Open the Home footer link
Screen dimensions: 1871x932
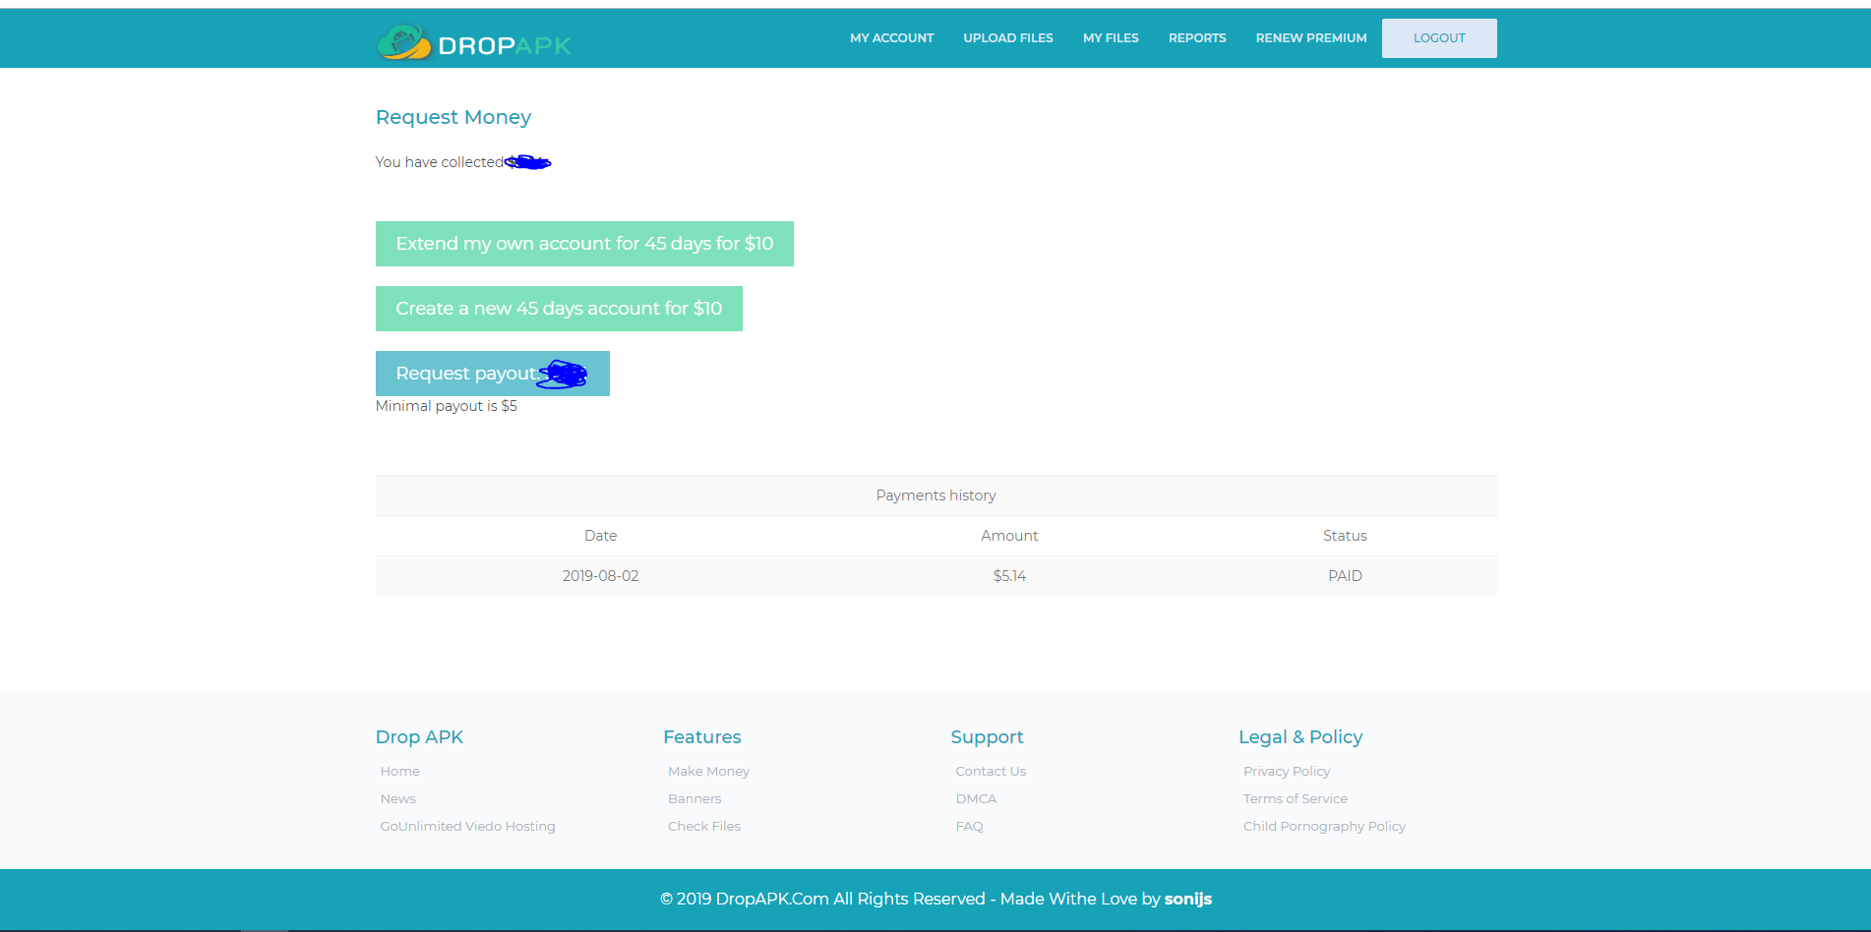[x=399, y=772]
